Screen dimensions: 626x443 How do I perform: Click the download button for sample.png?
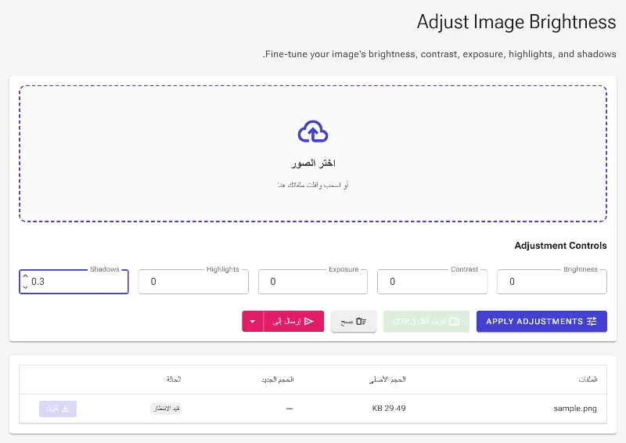coord(58,409)
